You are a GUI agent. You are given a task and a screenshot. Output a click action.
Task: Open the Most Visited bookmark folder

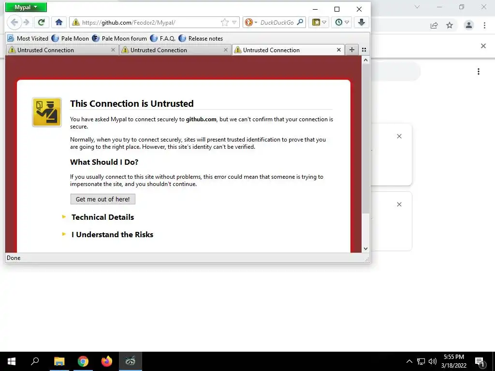pyautogui.click(x=28, y=39)
